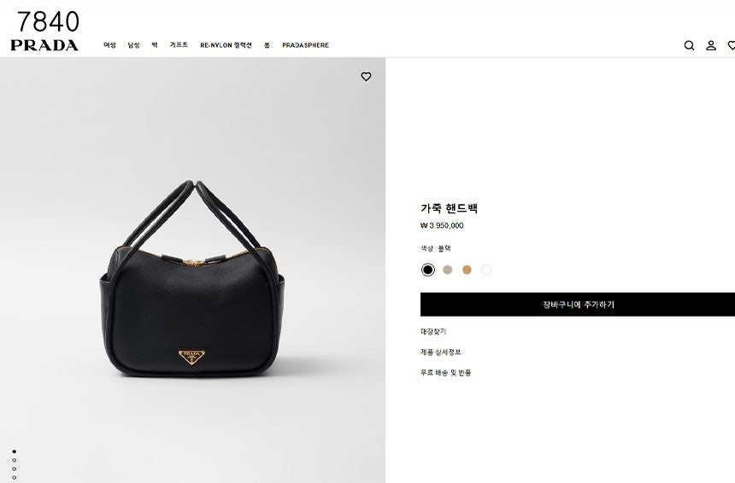Open the PRADASPHERE menu item

click(x=306, y=45)
